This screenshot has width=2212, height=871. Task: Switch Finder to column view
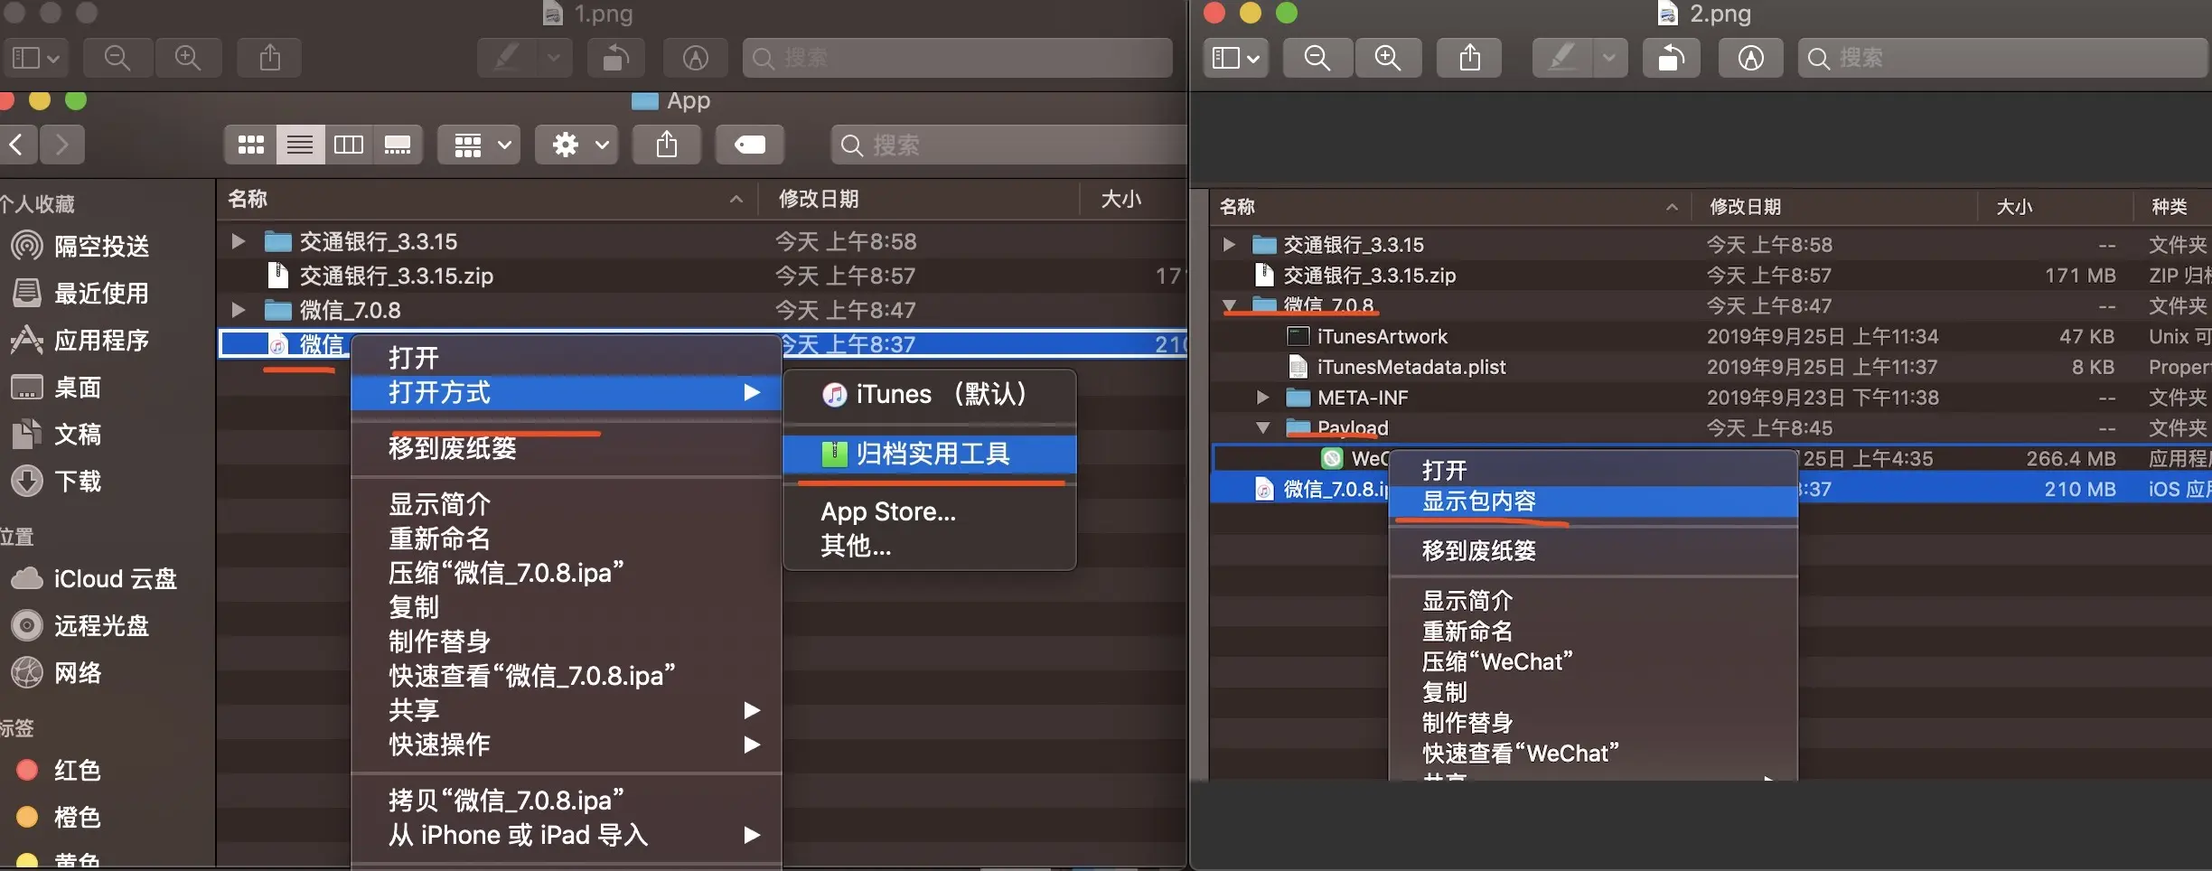(x=349, y=145)
